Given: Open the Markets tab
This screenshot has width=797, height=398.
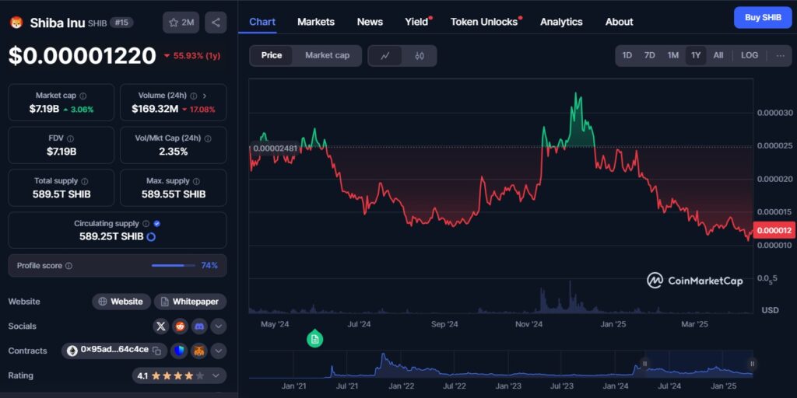Looking at the screenshot, I should pyautogui.click(x=316, y=22).
